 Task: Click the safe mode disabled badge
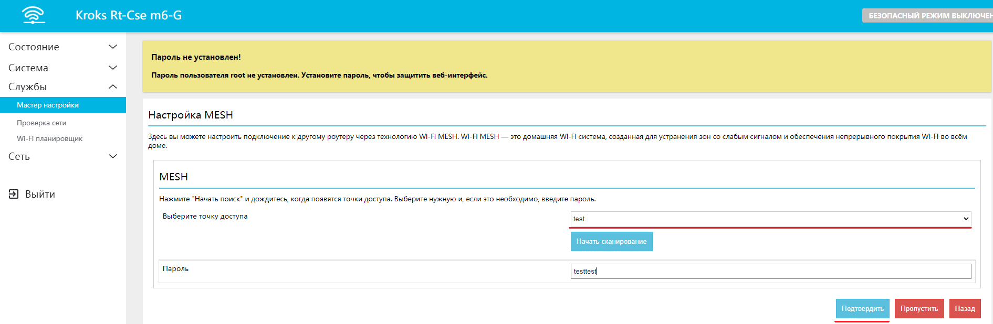click(928, 16)
